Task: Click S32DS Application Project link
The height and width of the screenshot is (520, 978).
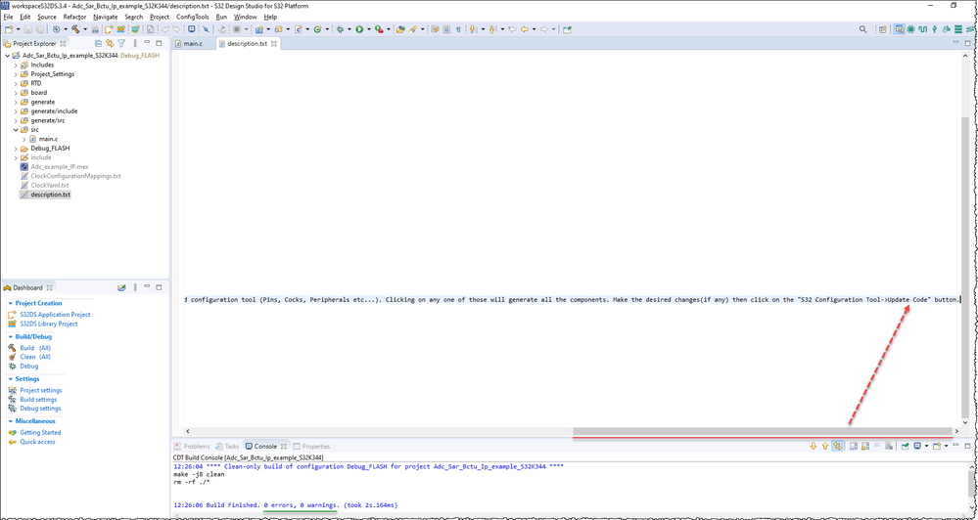Action: pyautogui.click(x=55, y=315)
